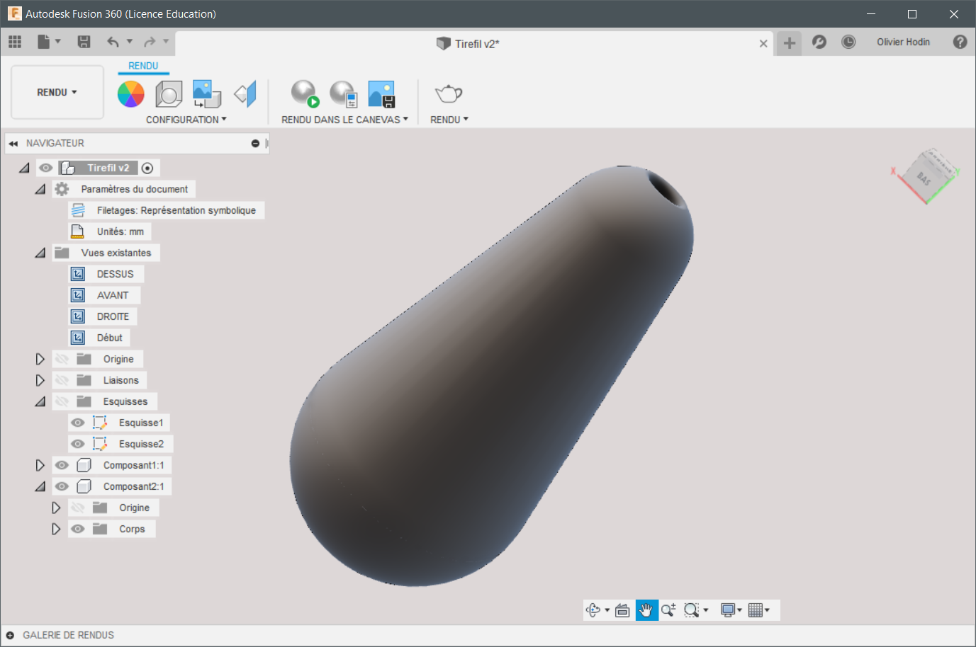Launch the teapot Render tool
Image resolution: width=976 pixels, height=647 pixels.
coord(449,93)
